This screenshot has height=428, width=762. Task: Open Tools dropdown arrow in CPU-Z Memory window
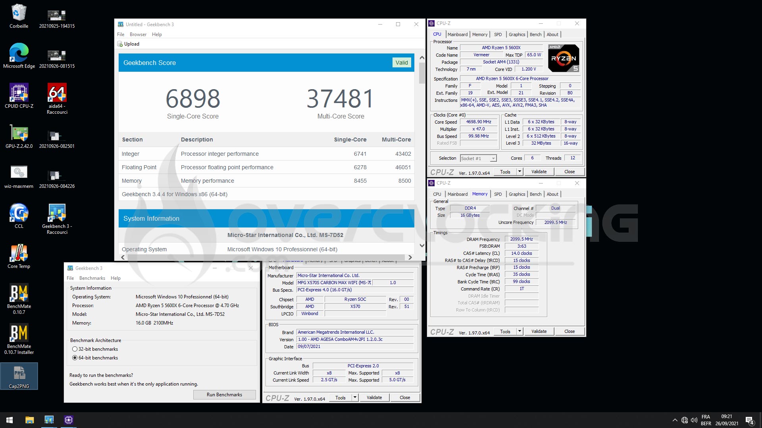point(520,331)
